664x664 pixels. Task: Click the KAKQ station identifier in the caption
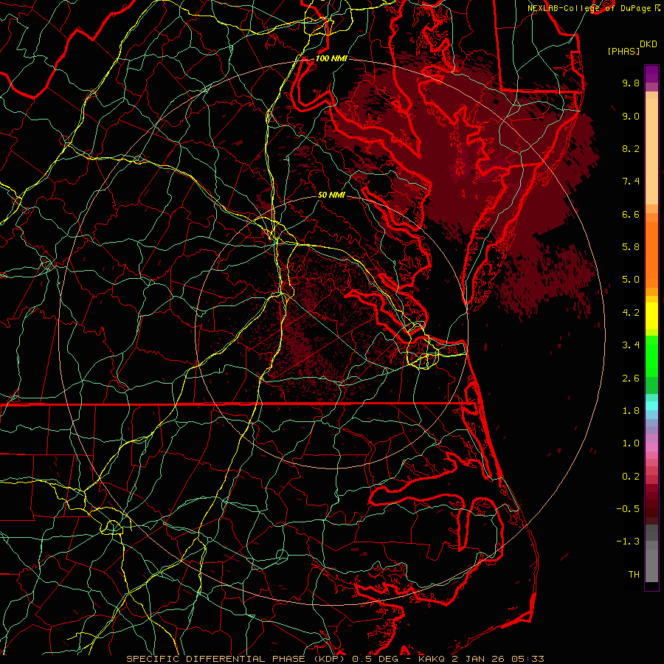coord(432,659)
